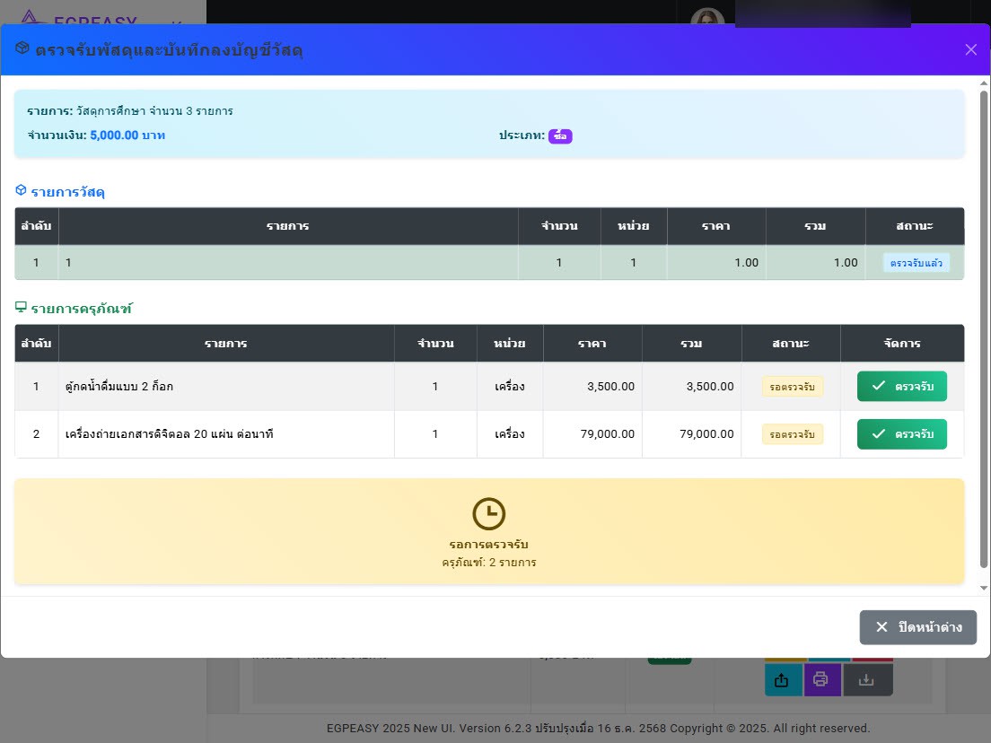Click the cube icon next to รายการวัสดุ
Screen dimensions: 991x743
(21, 190)
